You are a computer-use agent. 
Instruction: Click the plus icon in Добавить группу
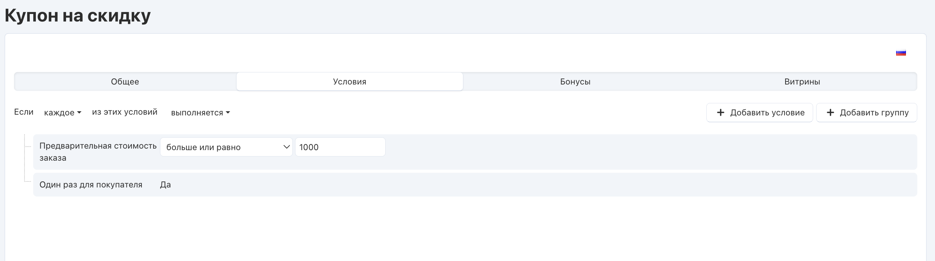pos(830,112)
